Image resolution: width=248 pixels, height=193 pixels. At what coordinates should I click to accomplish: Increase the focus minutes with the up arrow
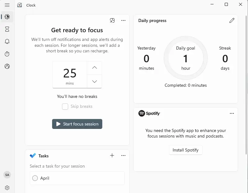tap(94, 68)
